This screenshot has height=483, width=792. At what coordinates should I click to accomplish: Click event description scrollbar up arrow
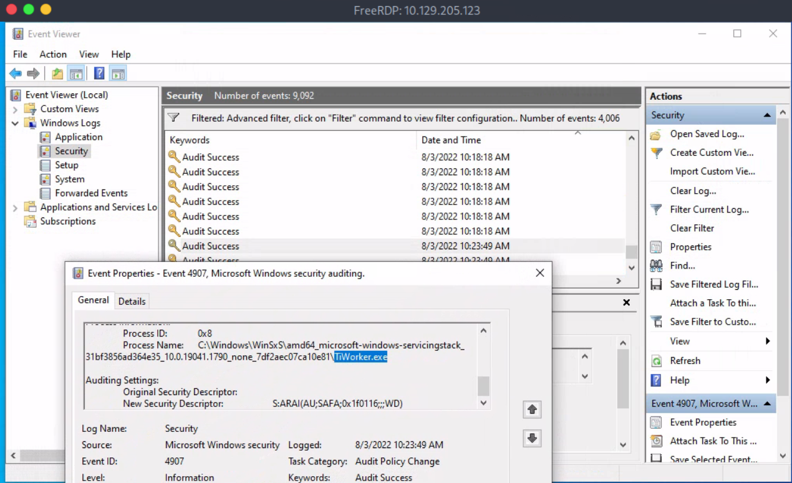coord(483,331)
